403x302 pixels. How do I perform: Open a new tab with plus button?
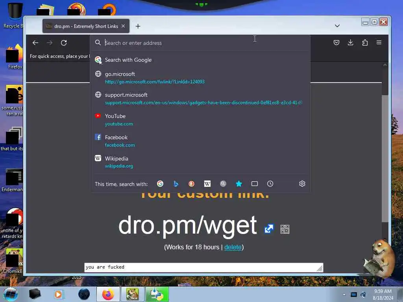pyautogui.click(x=138, y=26)
